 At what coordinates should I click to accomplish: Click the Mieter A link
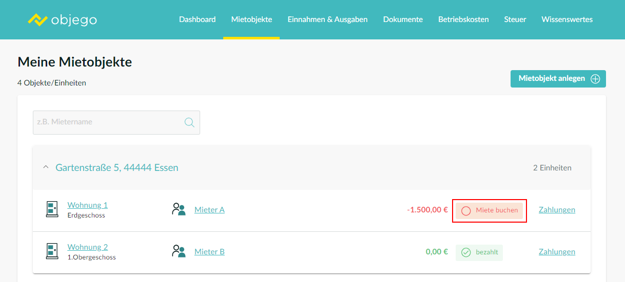point(209,210)
